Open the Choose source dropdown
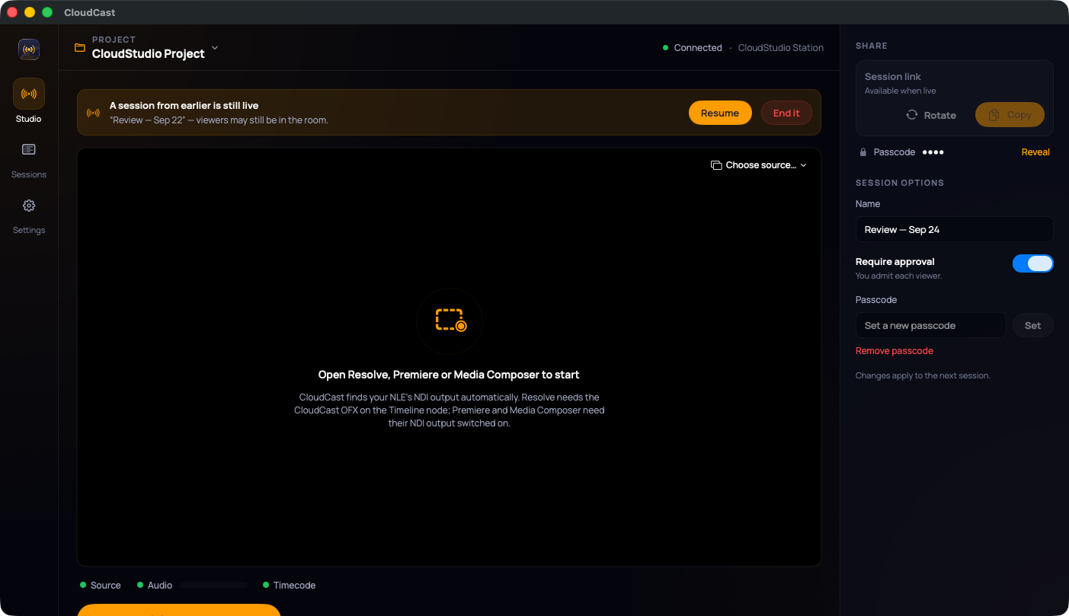The image size is (1069, 616). tap(759, 165)
